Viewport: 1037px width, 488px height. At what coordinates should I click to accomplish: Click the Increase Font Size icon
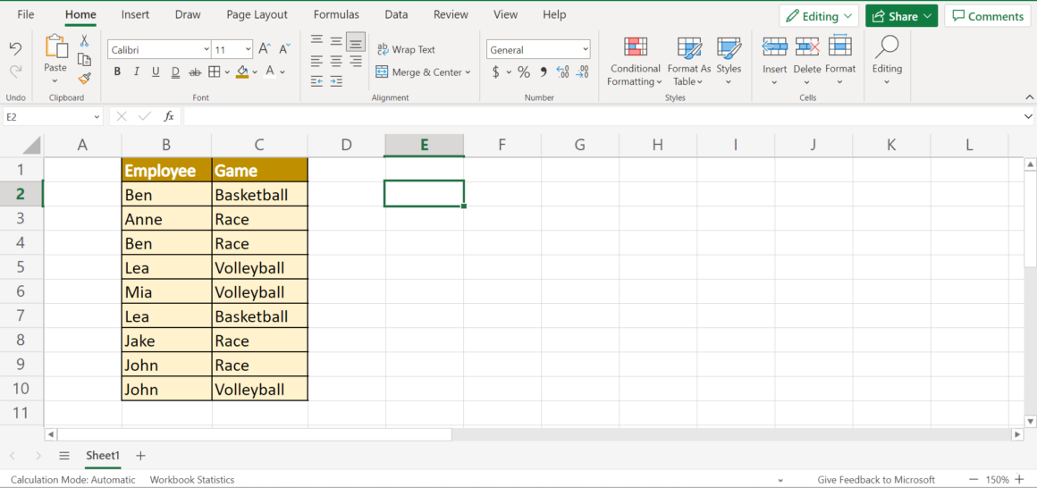pyautogui.click(x=265, y=49)
